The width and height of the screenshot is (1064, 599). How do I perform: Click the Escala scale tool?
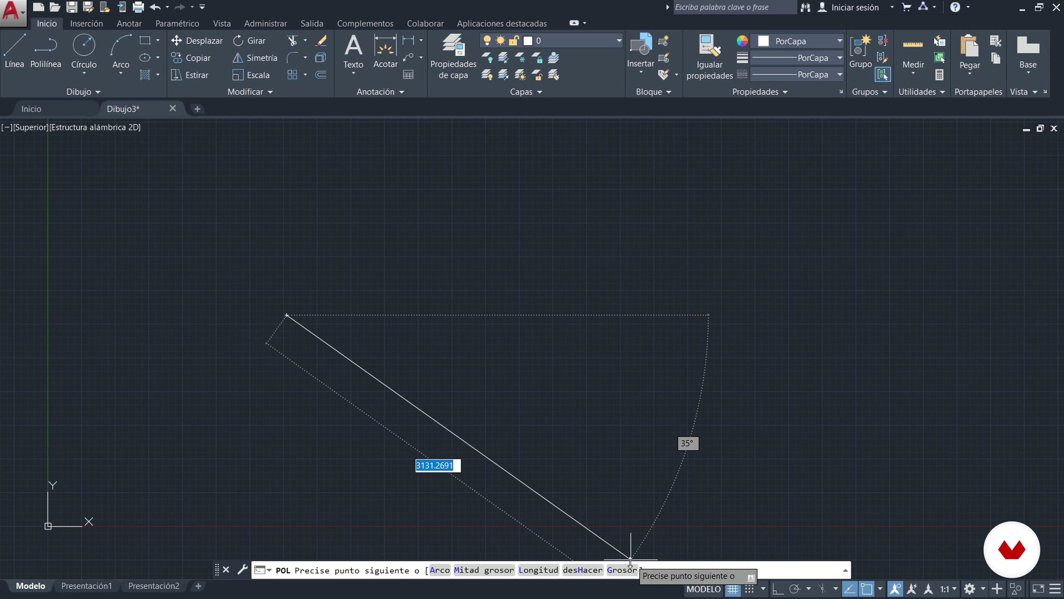click(x=251, y=75)
